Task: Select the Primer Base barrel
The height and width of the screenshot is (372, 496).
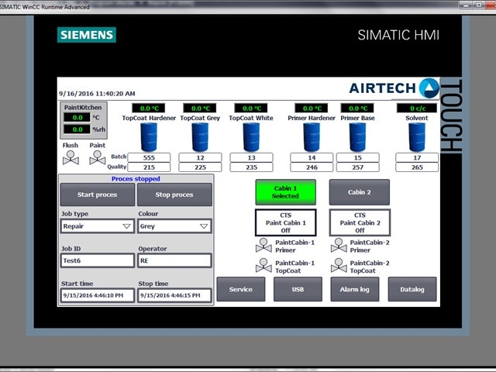Action: tap(357, 137)
